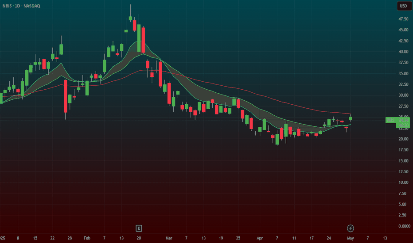Click the 22 date label on time axis

click(x=52, y=238)
